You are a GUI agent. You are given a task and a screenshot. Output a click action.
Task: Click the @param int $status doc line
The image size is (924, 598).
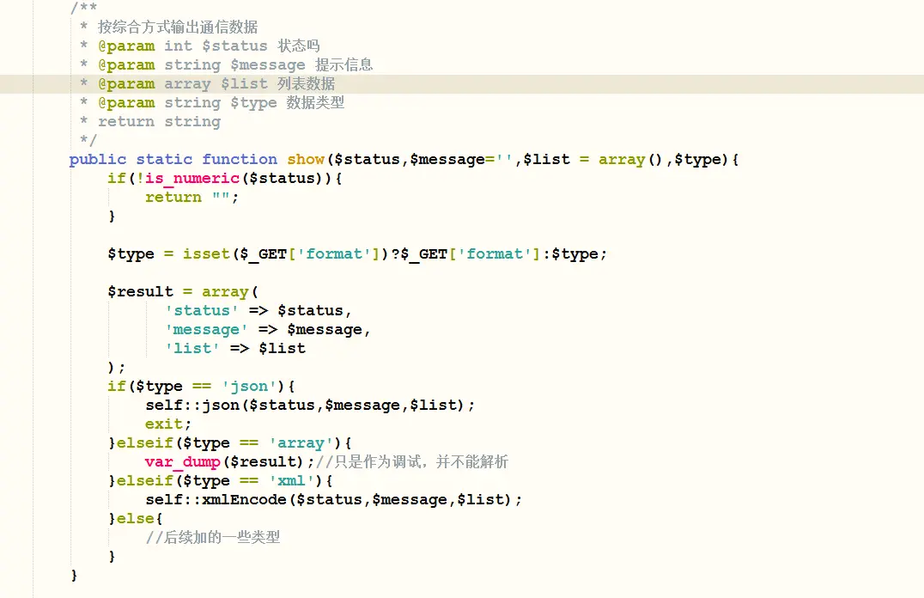(208, 46)
